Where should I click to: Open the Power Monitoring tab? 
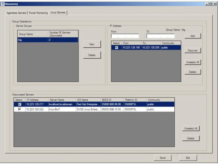(38, 13)
